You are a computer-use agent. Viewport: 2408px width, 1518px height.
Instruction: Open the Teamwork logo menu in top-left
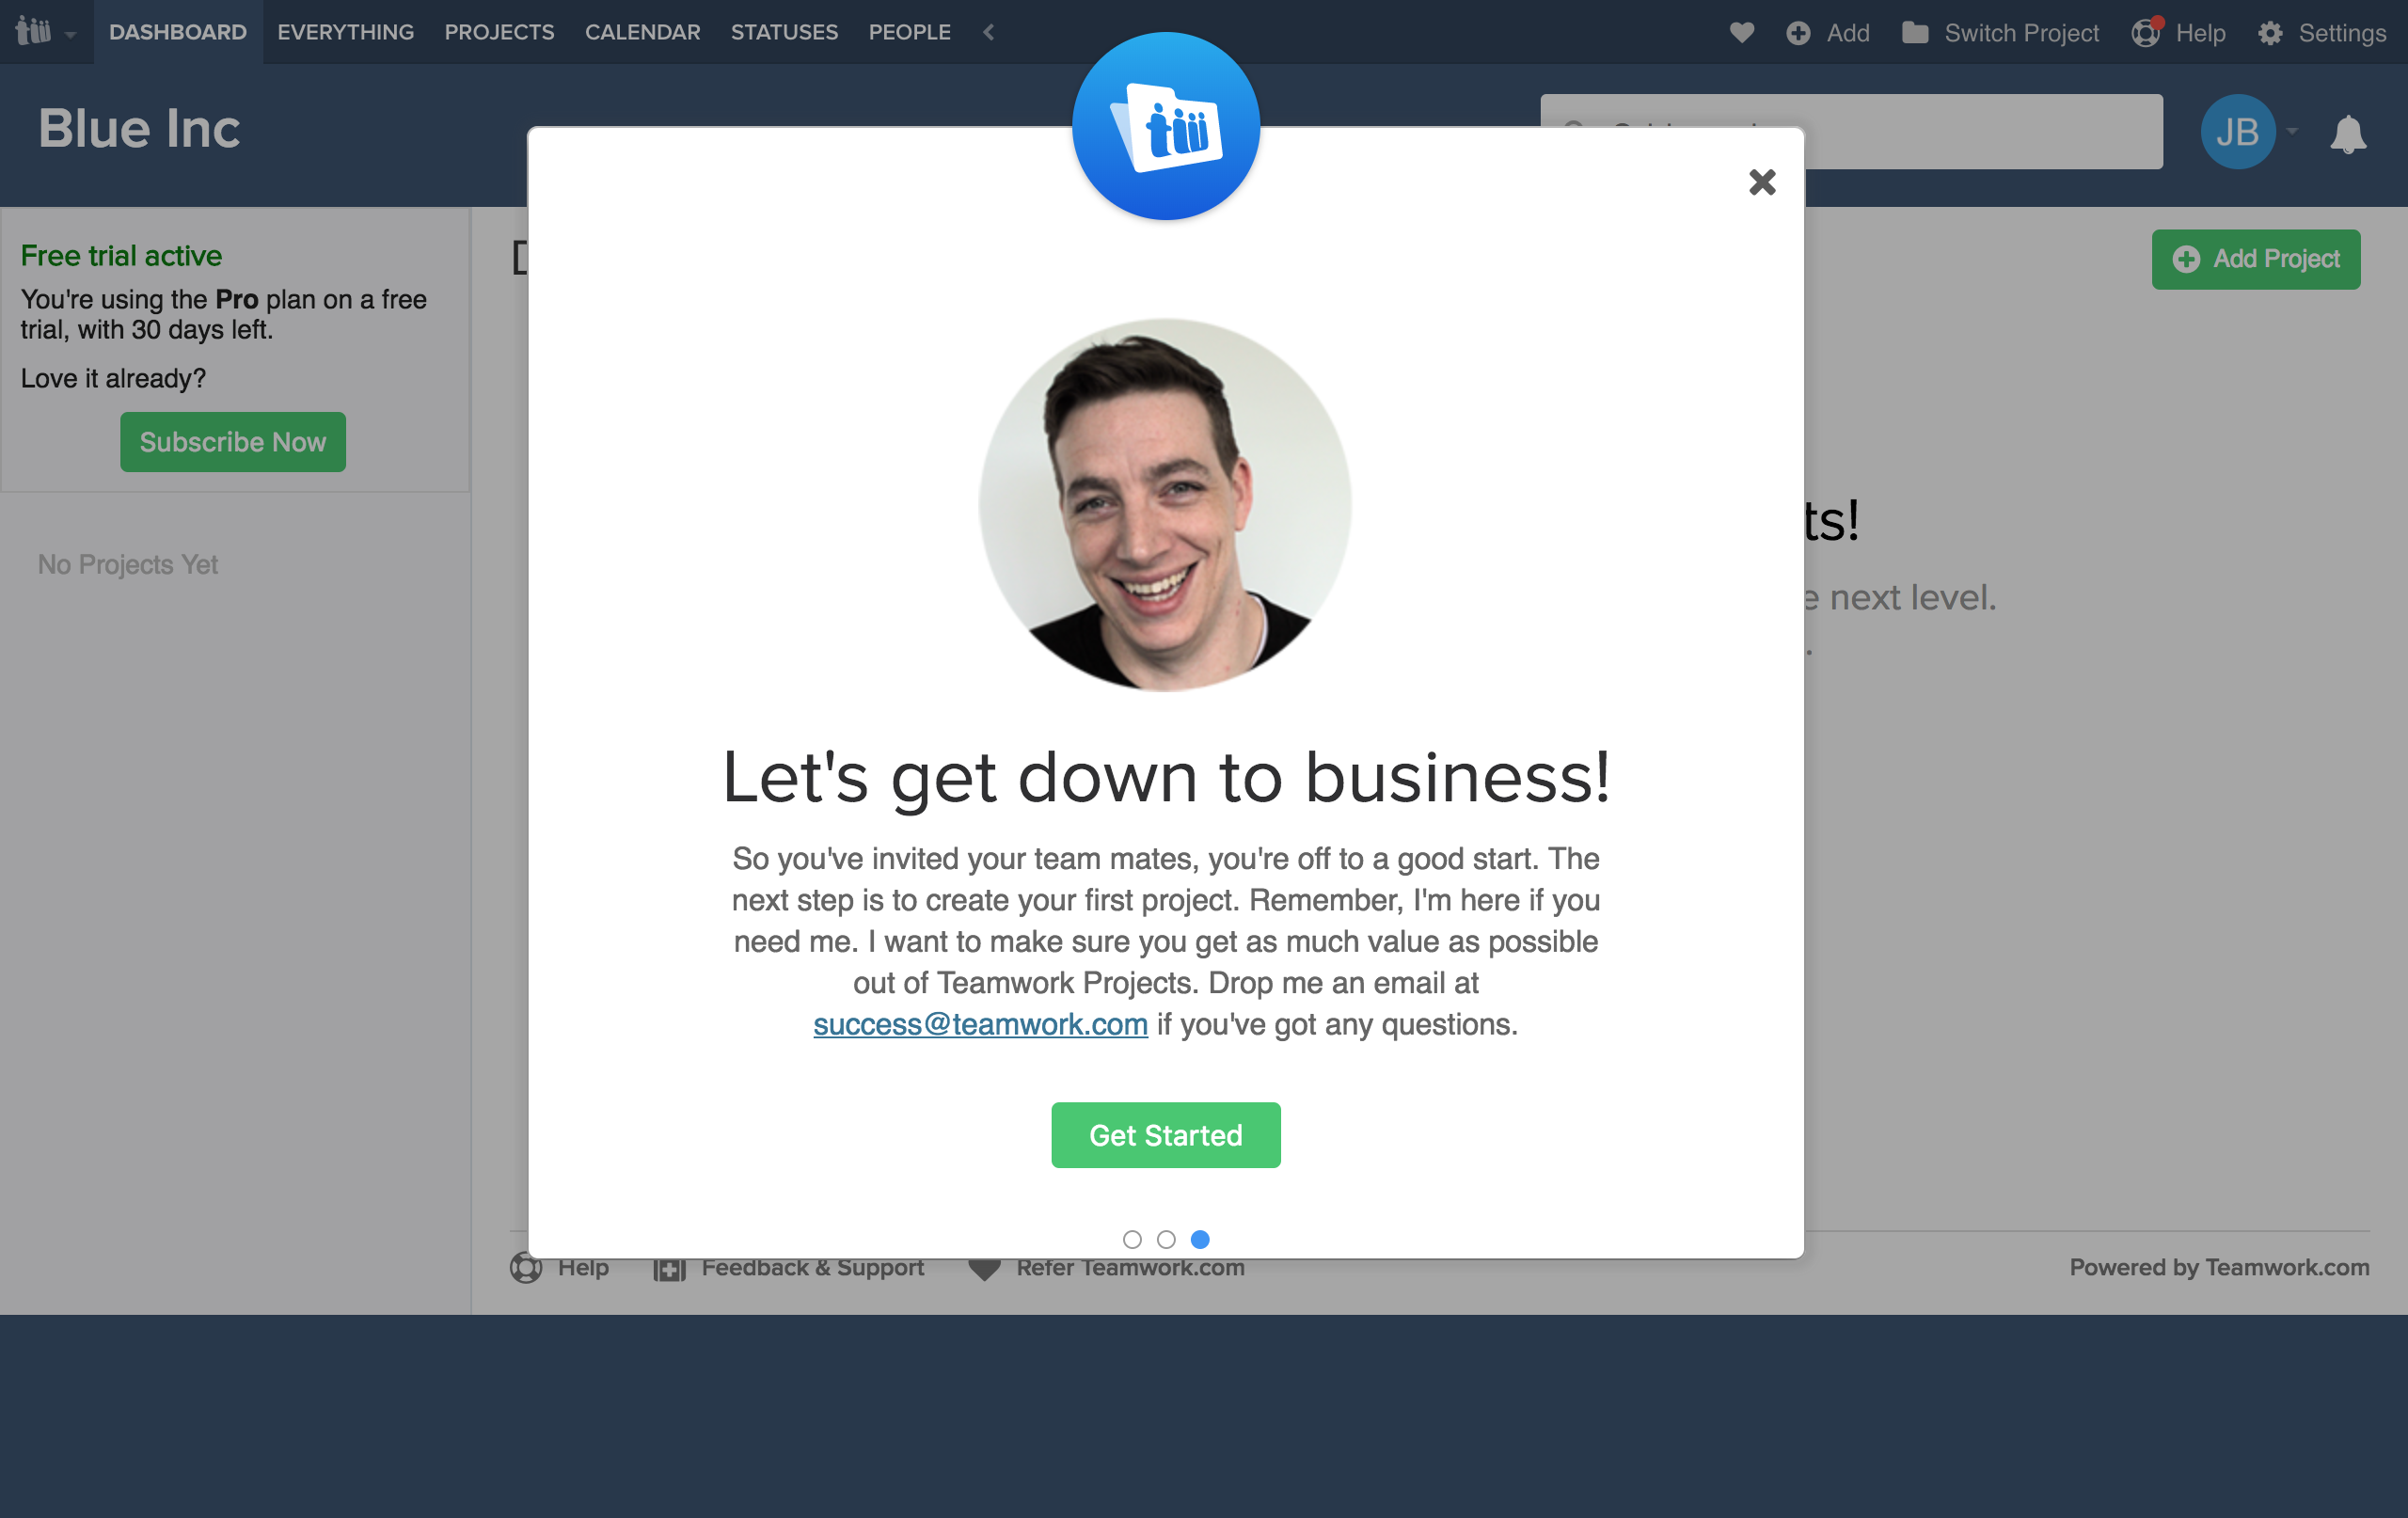pos(45,32)
